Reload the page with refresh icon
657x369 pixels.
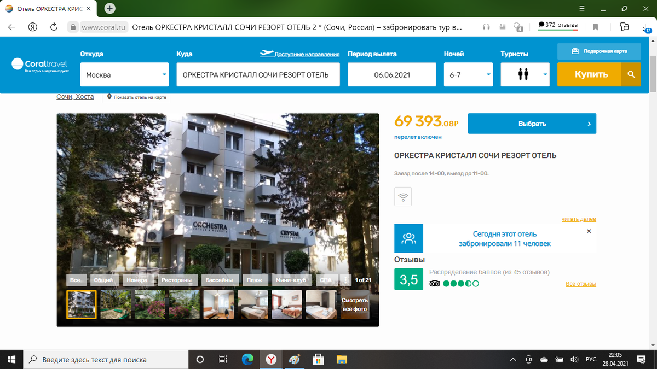54,27
